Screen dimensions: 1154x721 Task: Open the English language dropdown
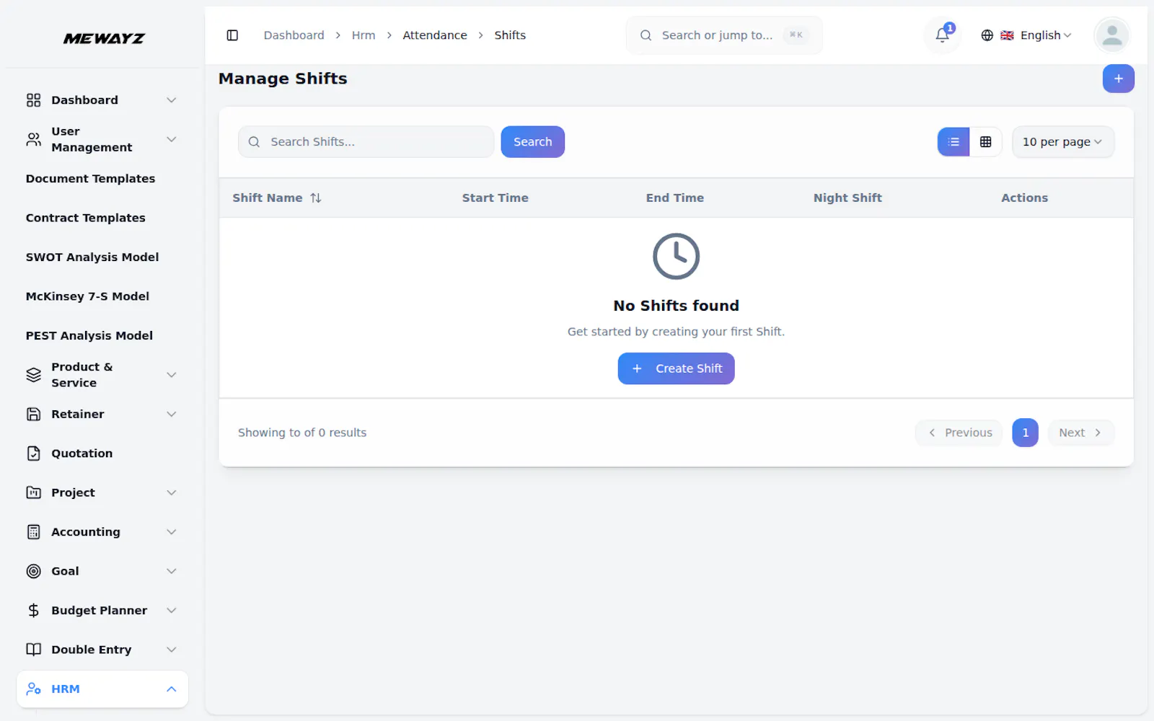1045,35
